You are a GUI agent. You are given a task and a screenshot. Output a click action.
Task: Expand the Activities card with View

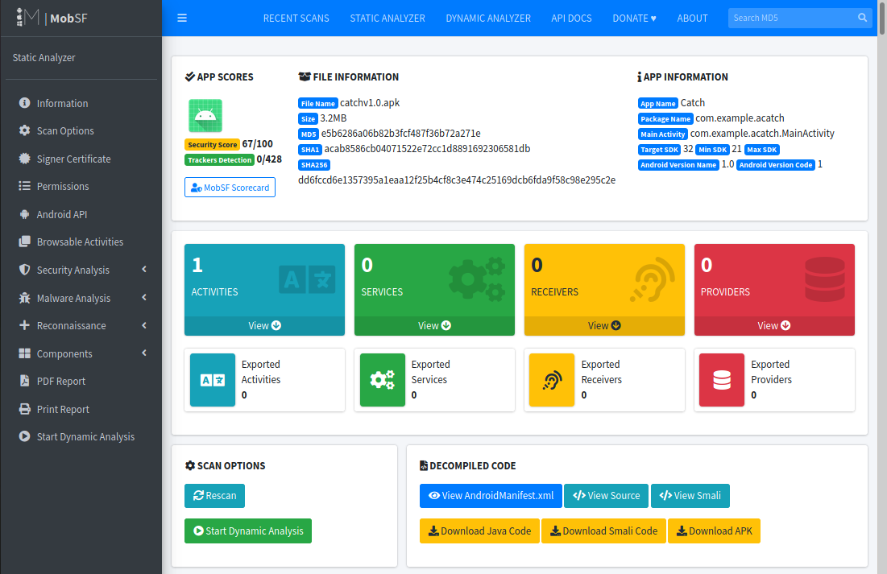[x=265, y=326]
